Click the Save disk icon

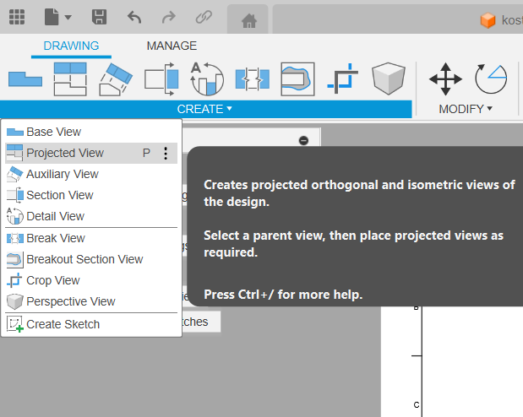pyautogui.click(x=99, y=17)
